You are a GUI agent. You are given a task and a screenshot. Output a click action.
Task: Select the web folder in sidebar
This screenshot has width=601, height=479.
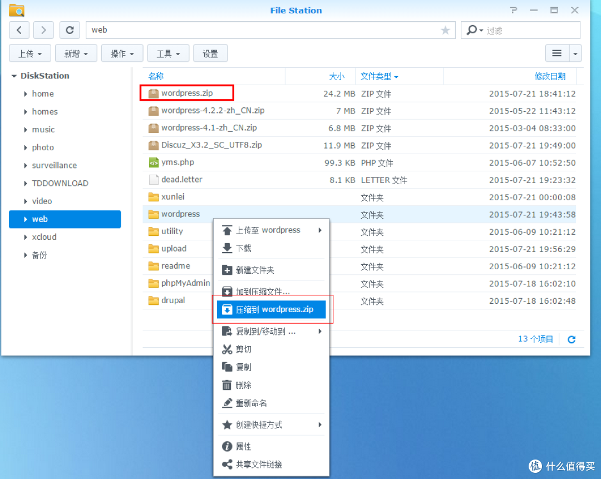(x=65, y=219)
